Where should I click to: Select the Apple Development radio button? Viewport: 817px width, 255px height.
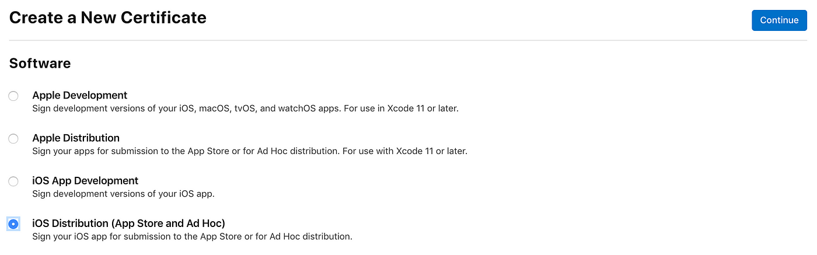tap(13, 96)
